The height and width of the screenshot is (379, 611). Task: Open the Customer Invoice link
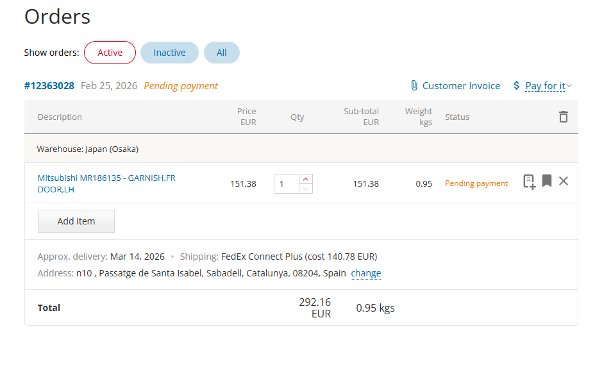(461, 86)
